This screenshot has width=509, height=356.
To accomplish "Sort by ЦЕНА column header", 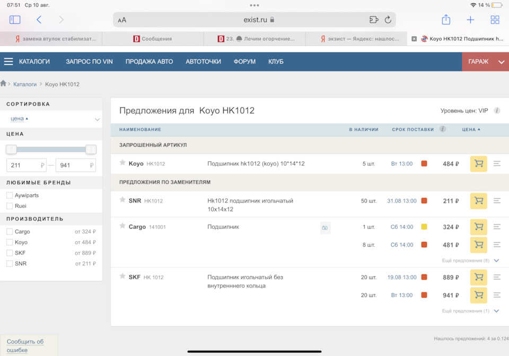I will [471, 129].
